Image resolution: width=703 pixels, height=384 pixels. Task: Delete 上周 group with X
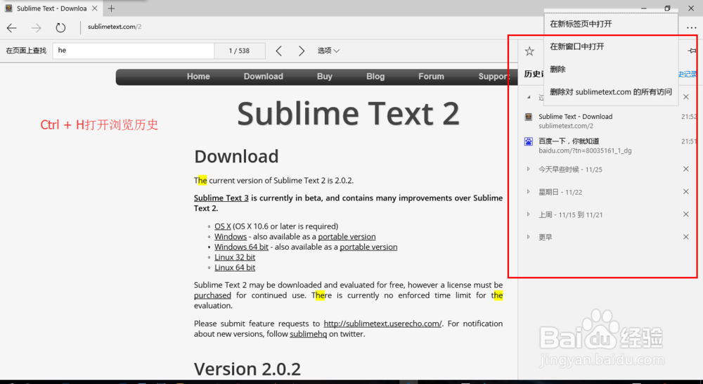686,215
